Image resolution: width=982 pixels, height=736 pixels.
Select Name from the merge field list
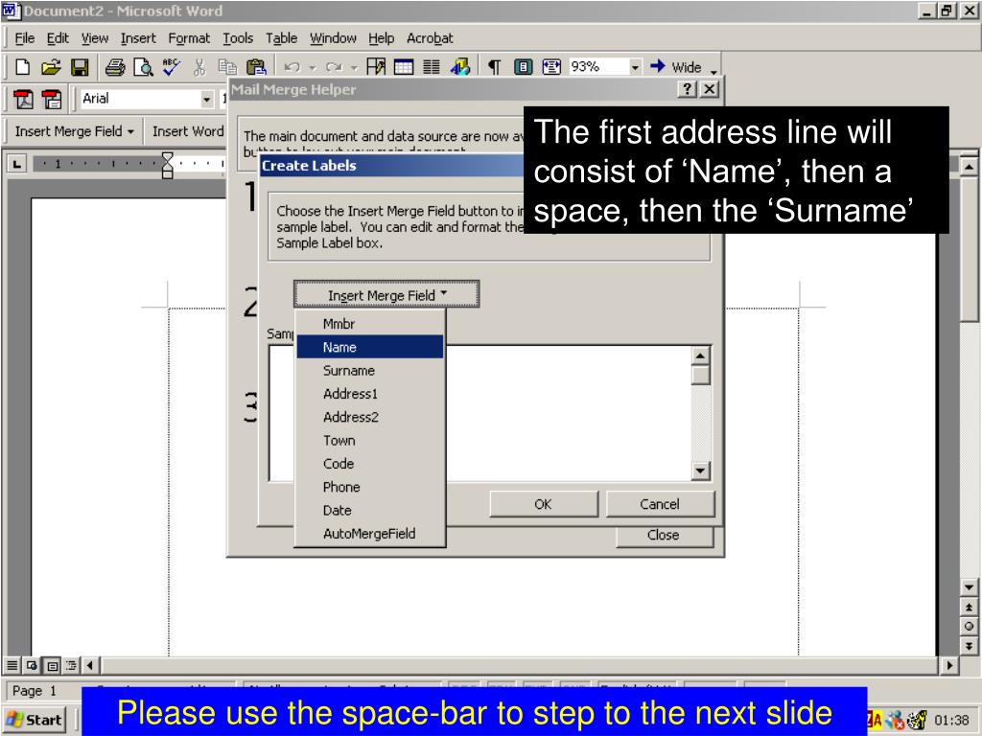click(370, 347)
